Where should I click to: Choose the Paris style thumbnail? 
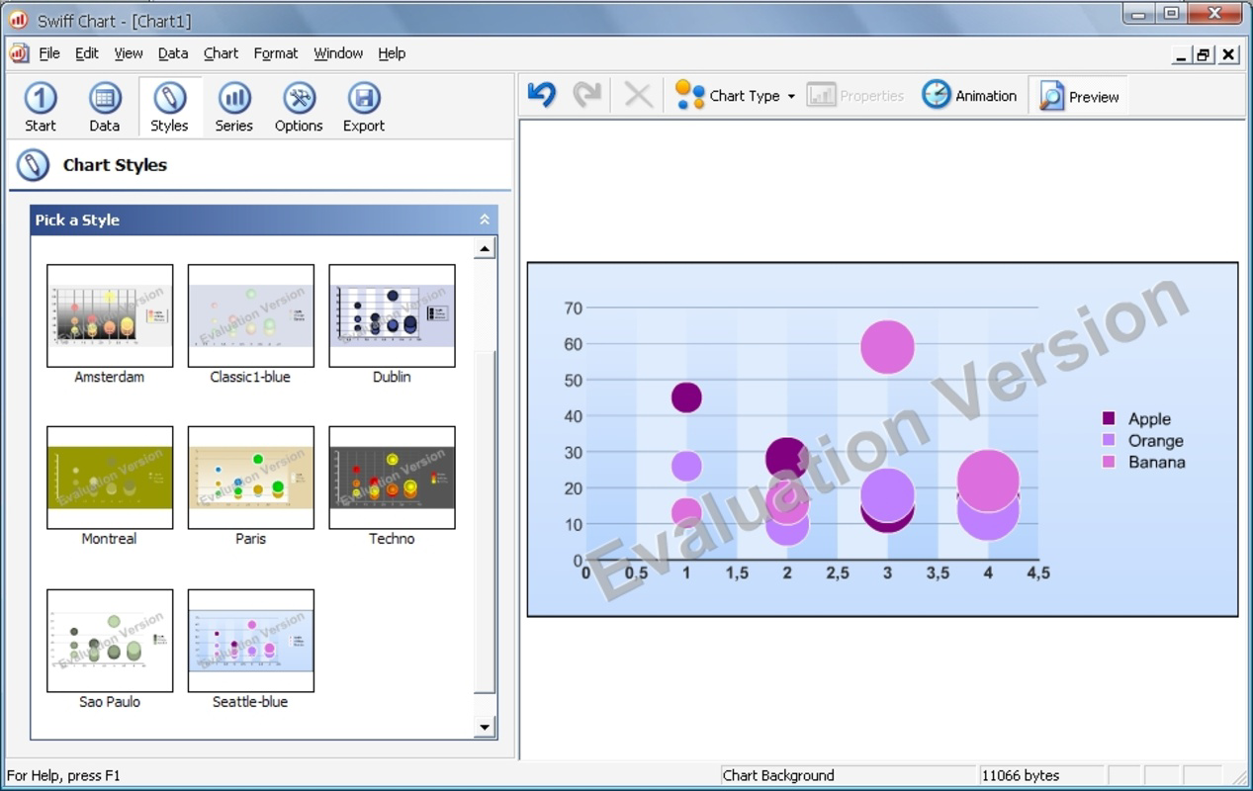[x=251, y=478]
